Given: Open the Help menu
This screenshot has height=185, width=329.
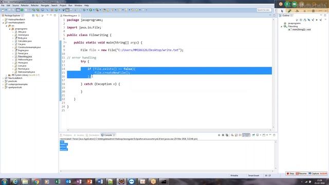Looking at the screenshot, I should [x=86, y=6].
